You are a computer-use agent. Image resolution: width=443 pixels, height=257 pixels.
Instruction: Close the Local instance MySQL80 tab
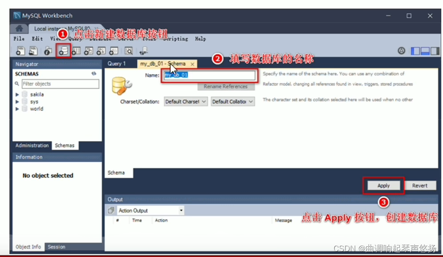pyautogui.click(x=96, y=28)
